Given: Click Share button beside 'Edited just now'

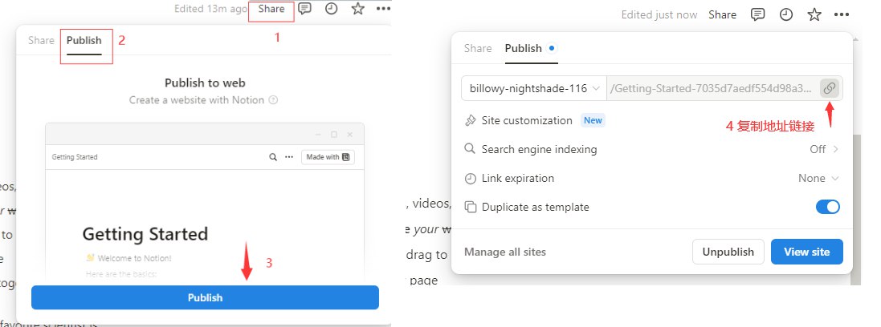Looking at the screenshot, I should [x=722, y=15].
